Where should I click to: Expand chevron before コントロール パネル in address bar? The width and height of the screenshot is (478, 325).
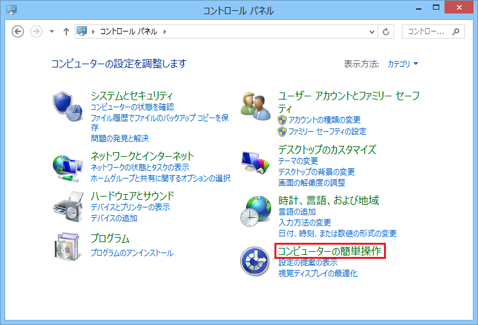coord(93,31)
